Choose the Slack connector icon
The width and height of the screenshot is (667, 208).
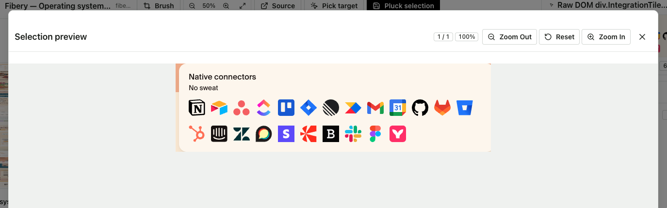(x=353, y=134)
